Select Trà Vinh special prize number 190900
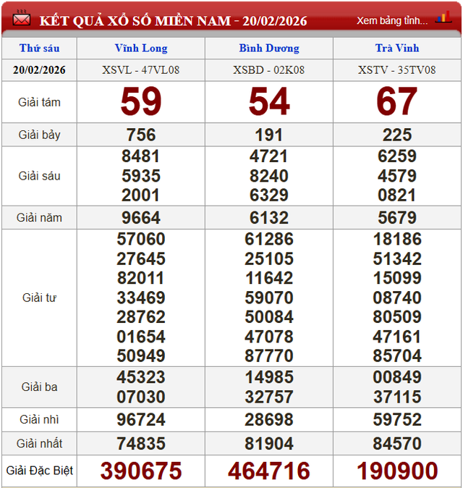This screenshot has width=463, height=488. click(x=397, y=471)
